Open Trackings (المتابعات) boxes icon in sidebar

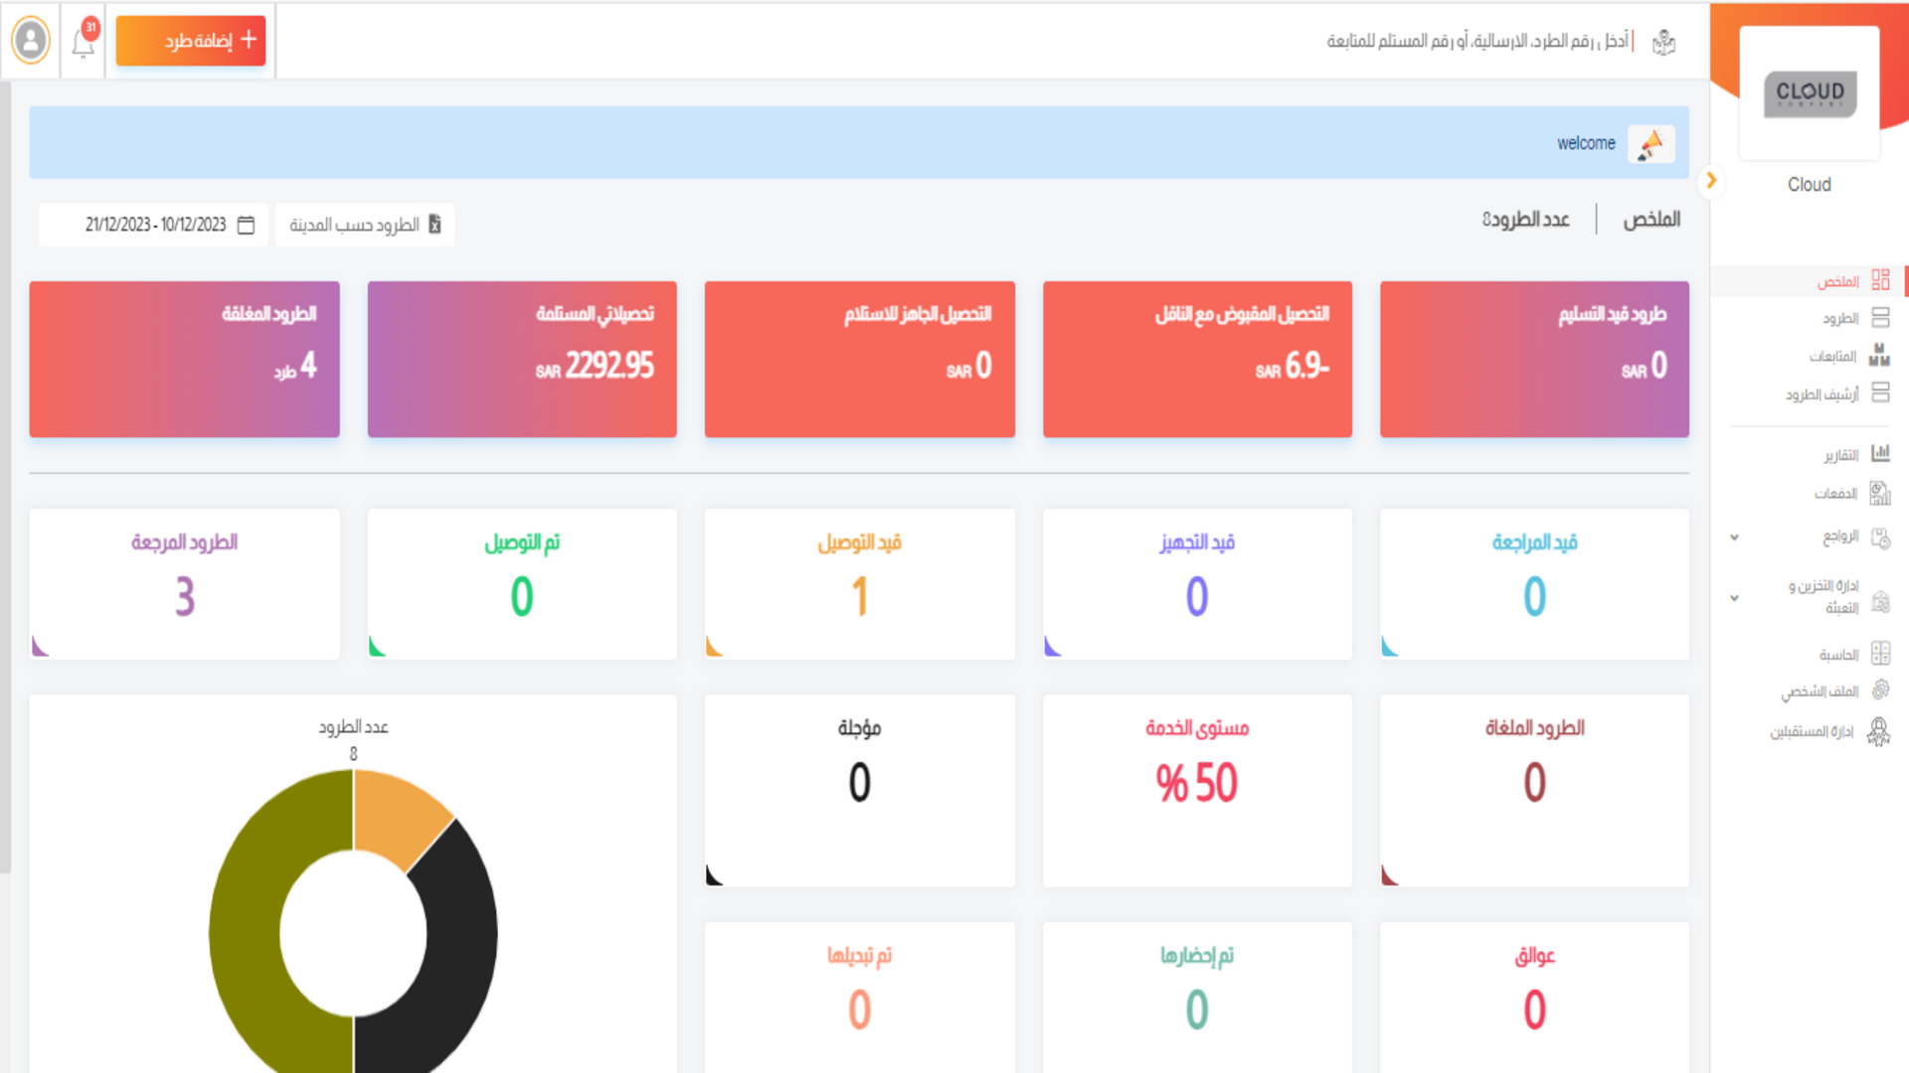(1879, 356)
